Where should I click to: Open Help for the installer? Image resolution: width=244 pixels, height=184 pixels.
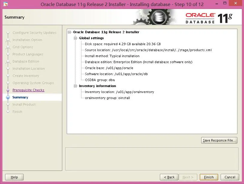tap(14, 177)
